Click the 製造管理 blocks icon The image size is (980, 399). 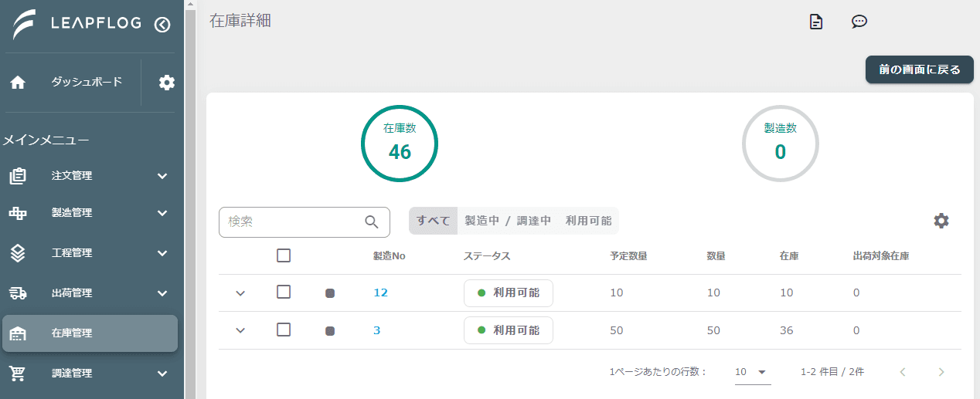(x=18, y=213)
